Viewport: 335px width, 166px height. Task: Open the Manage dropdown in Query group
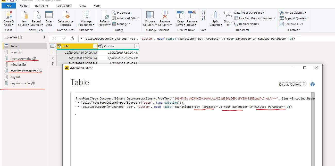121,24
